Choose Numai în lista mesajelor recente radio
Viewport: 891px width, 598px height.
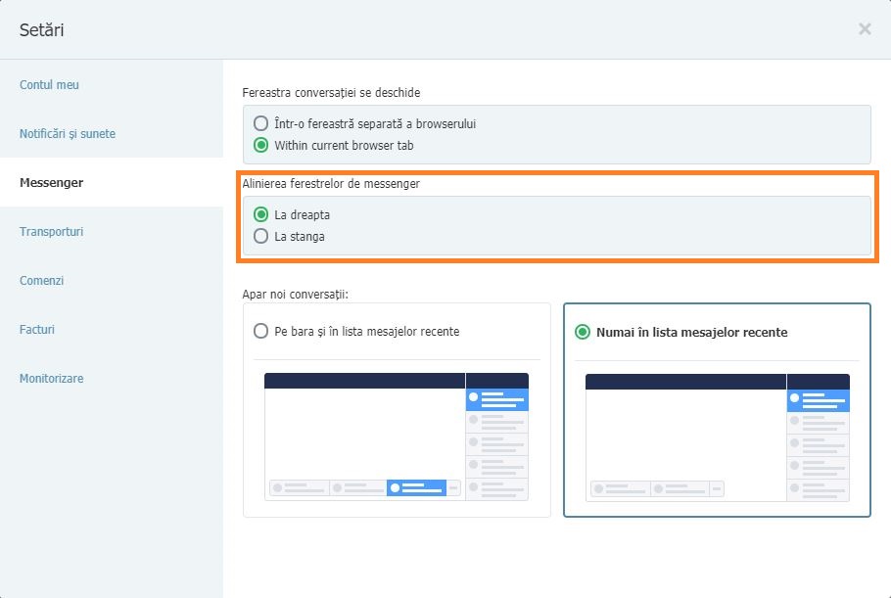[583, 332]
